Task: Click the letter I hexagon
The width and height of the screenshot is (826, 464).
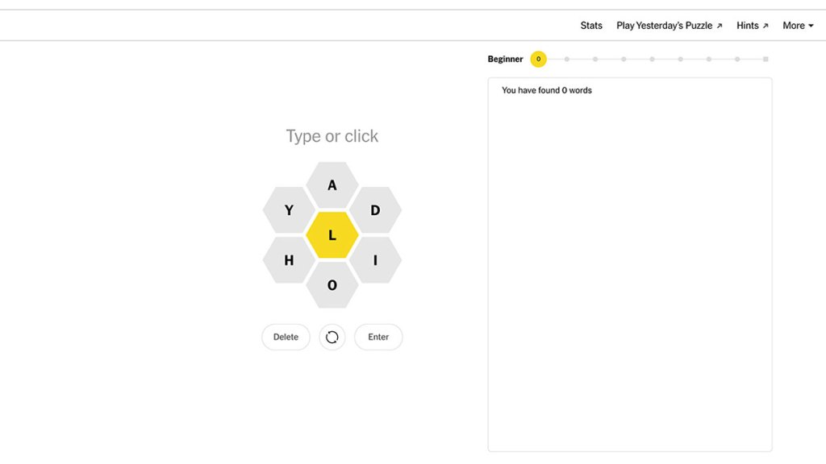Action: [x=375, y=260]
